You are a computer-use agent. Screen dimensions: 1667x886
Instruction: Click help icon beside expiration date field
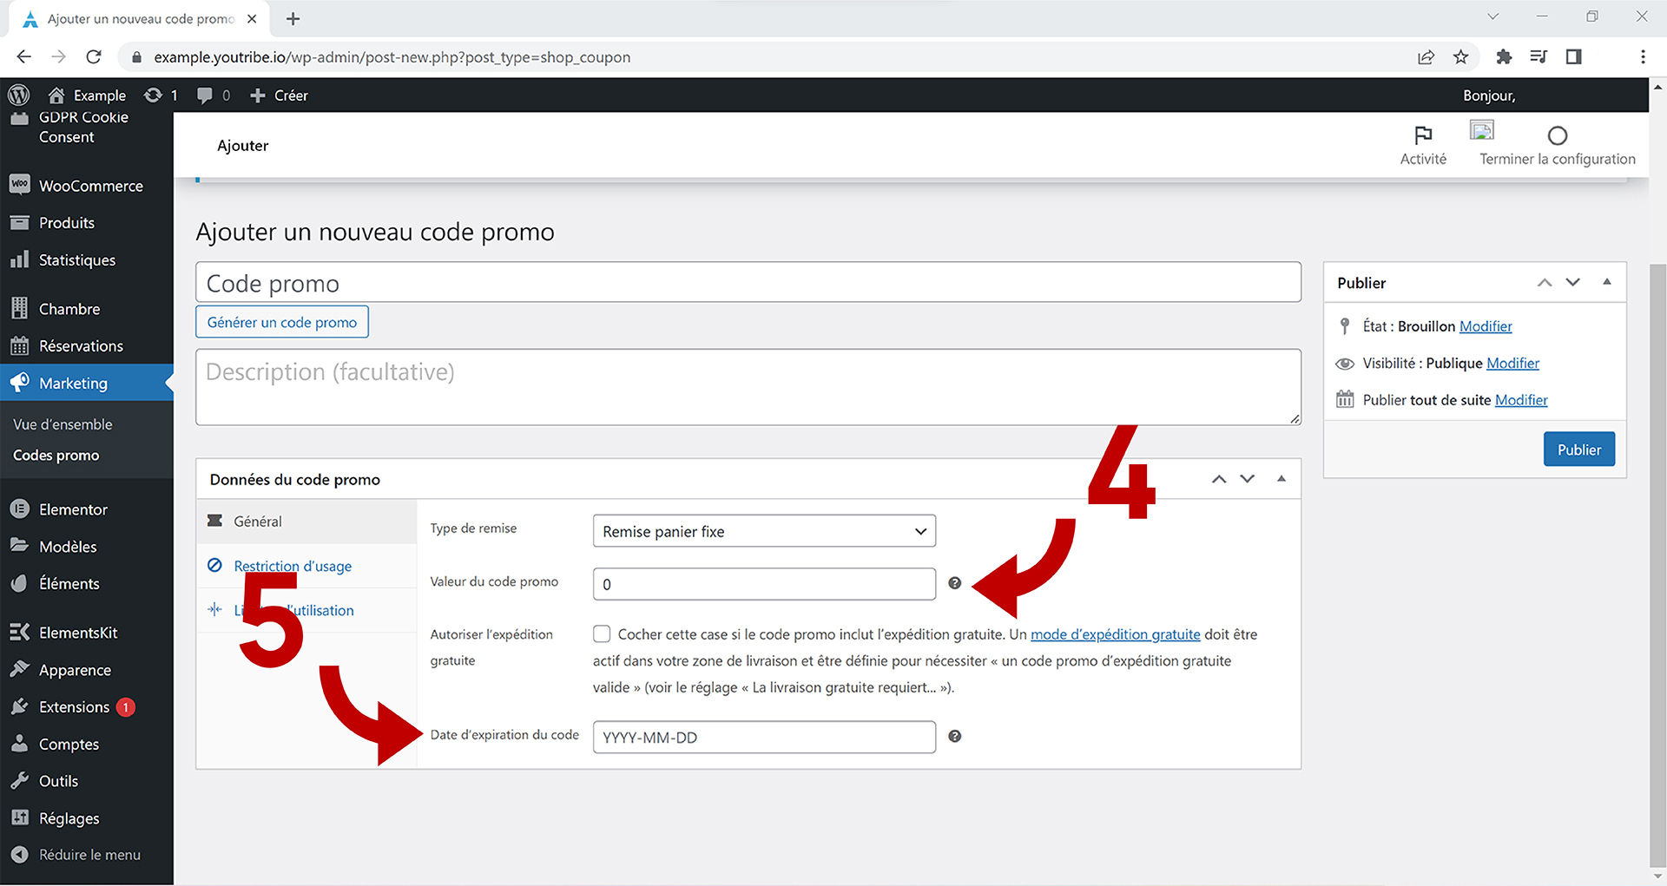[954, 737]
